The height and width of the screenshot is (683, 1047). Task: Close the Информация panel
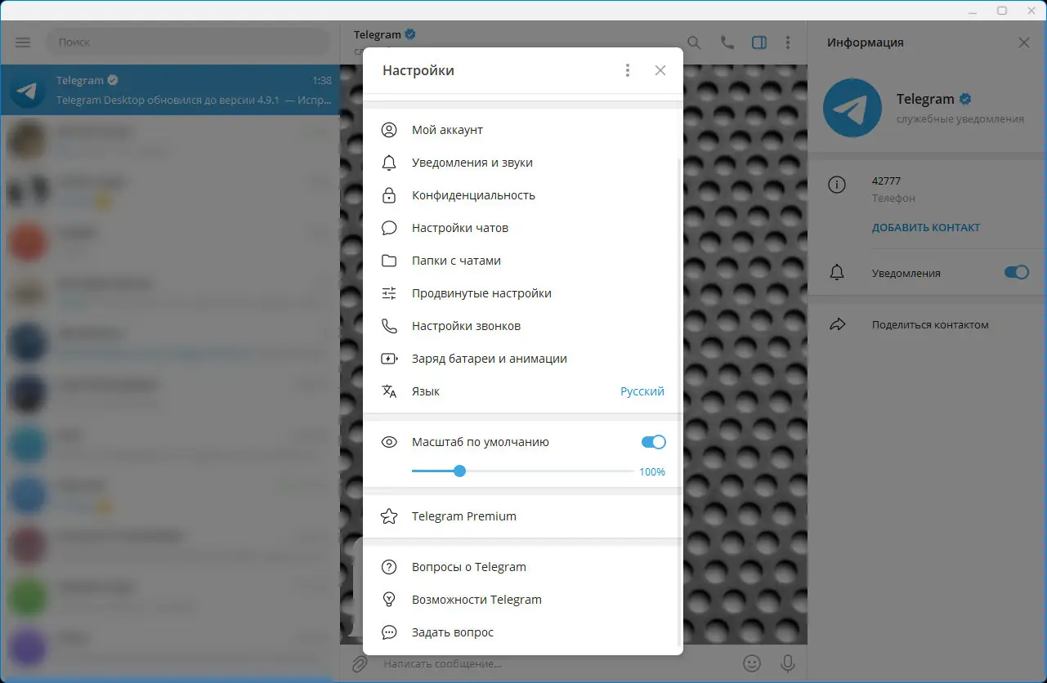pos(1024,42)
